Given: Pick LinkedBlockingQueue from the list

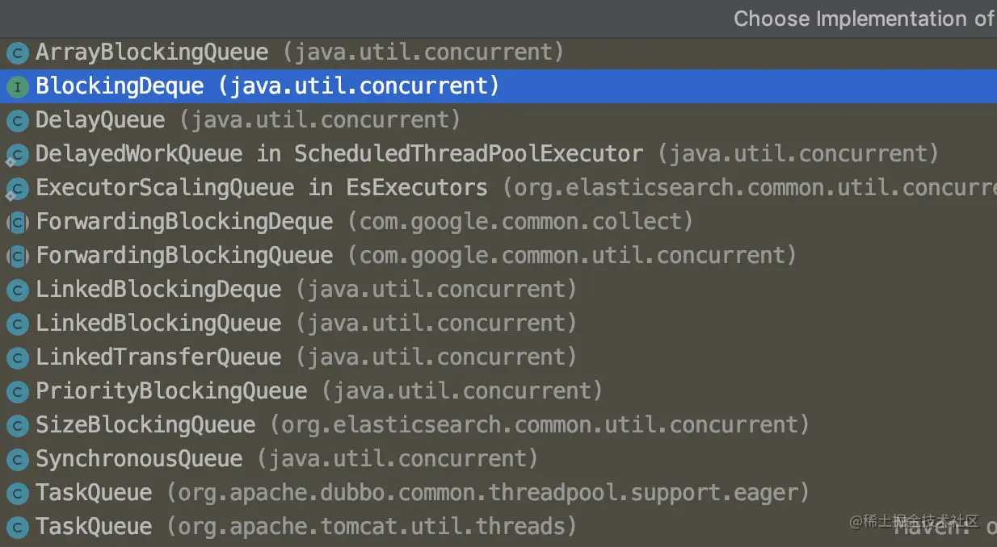Looking at the screenshot, I should [x=158, y=324].
